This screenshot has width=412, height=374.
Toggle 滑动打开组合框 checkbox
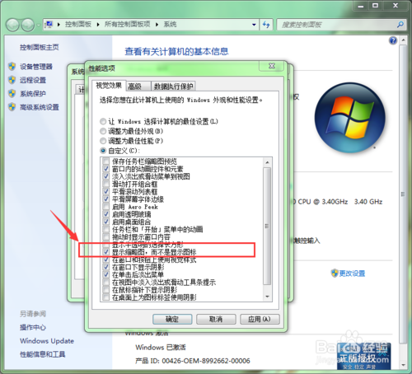pyautogui.click(x=106, y=184)
